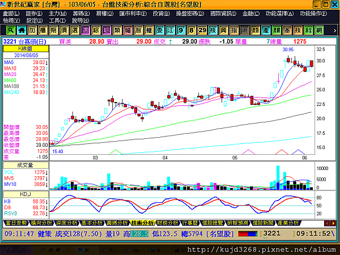
Task: Switch to the 個股新聞 tab
Action: click(263, 223)
